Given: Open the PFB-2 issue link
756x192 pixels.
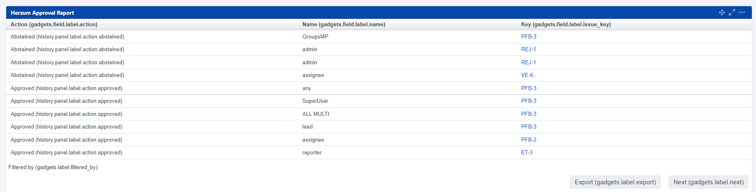Looking at the screenshot, I should click(x=529, y=140).
